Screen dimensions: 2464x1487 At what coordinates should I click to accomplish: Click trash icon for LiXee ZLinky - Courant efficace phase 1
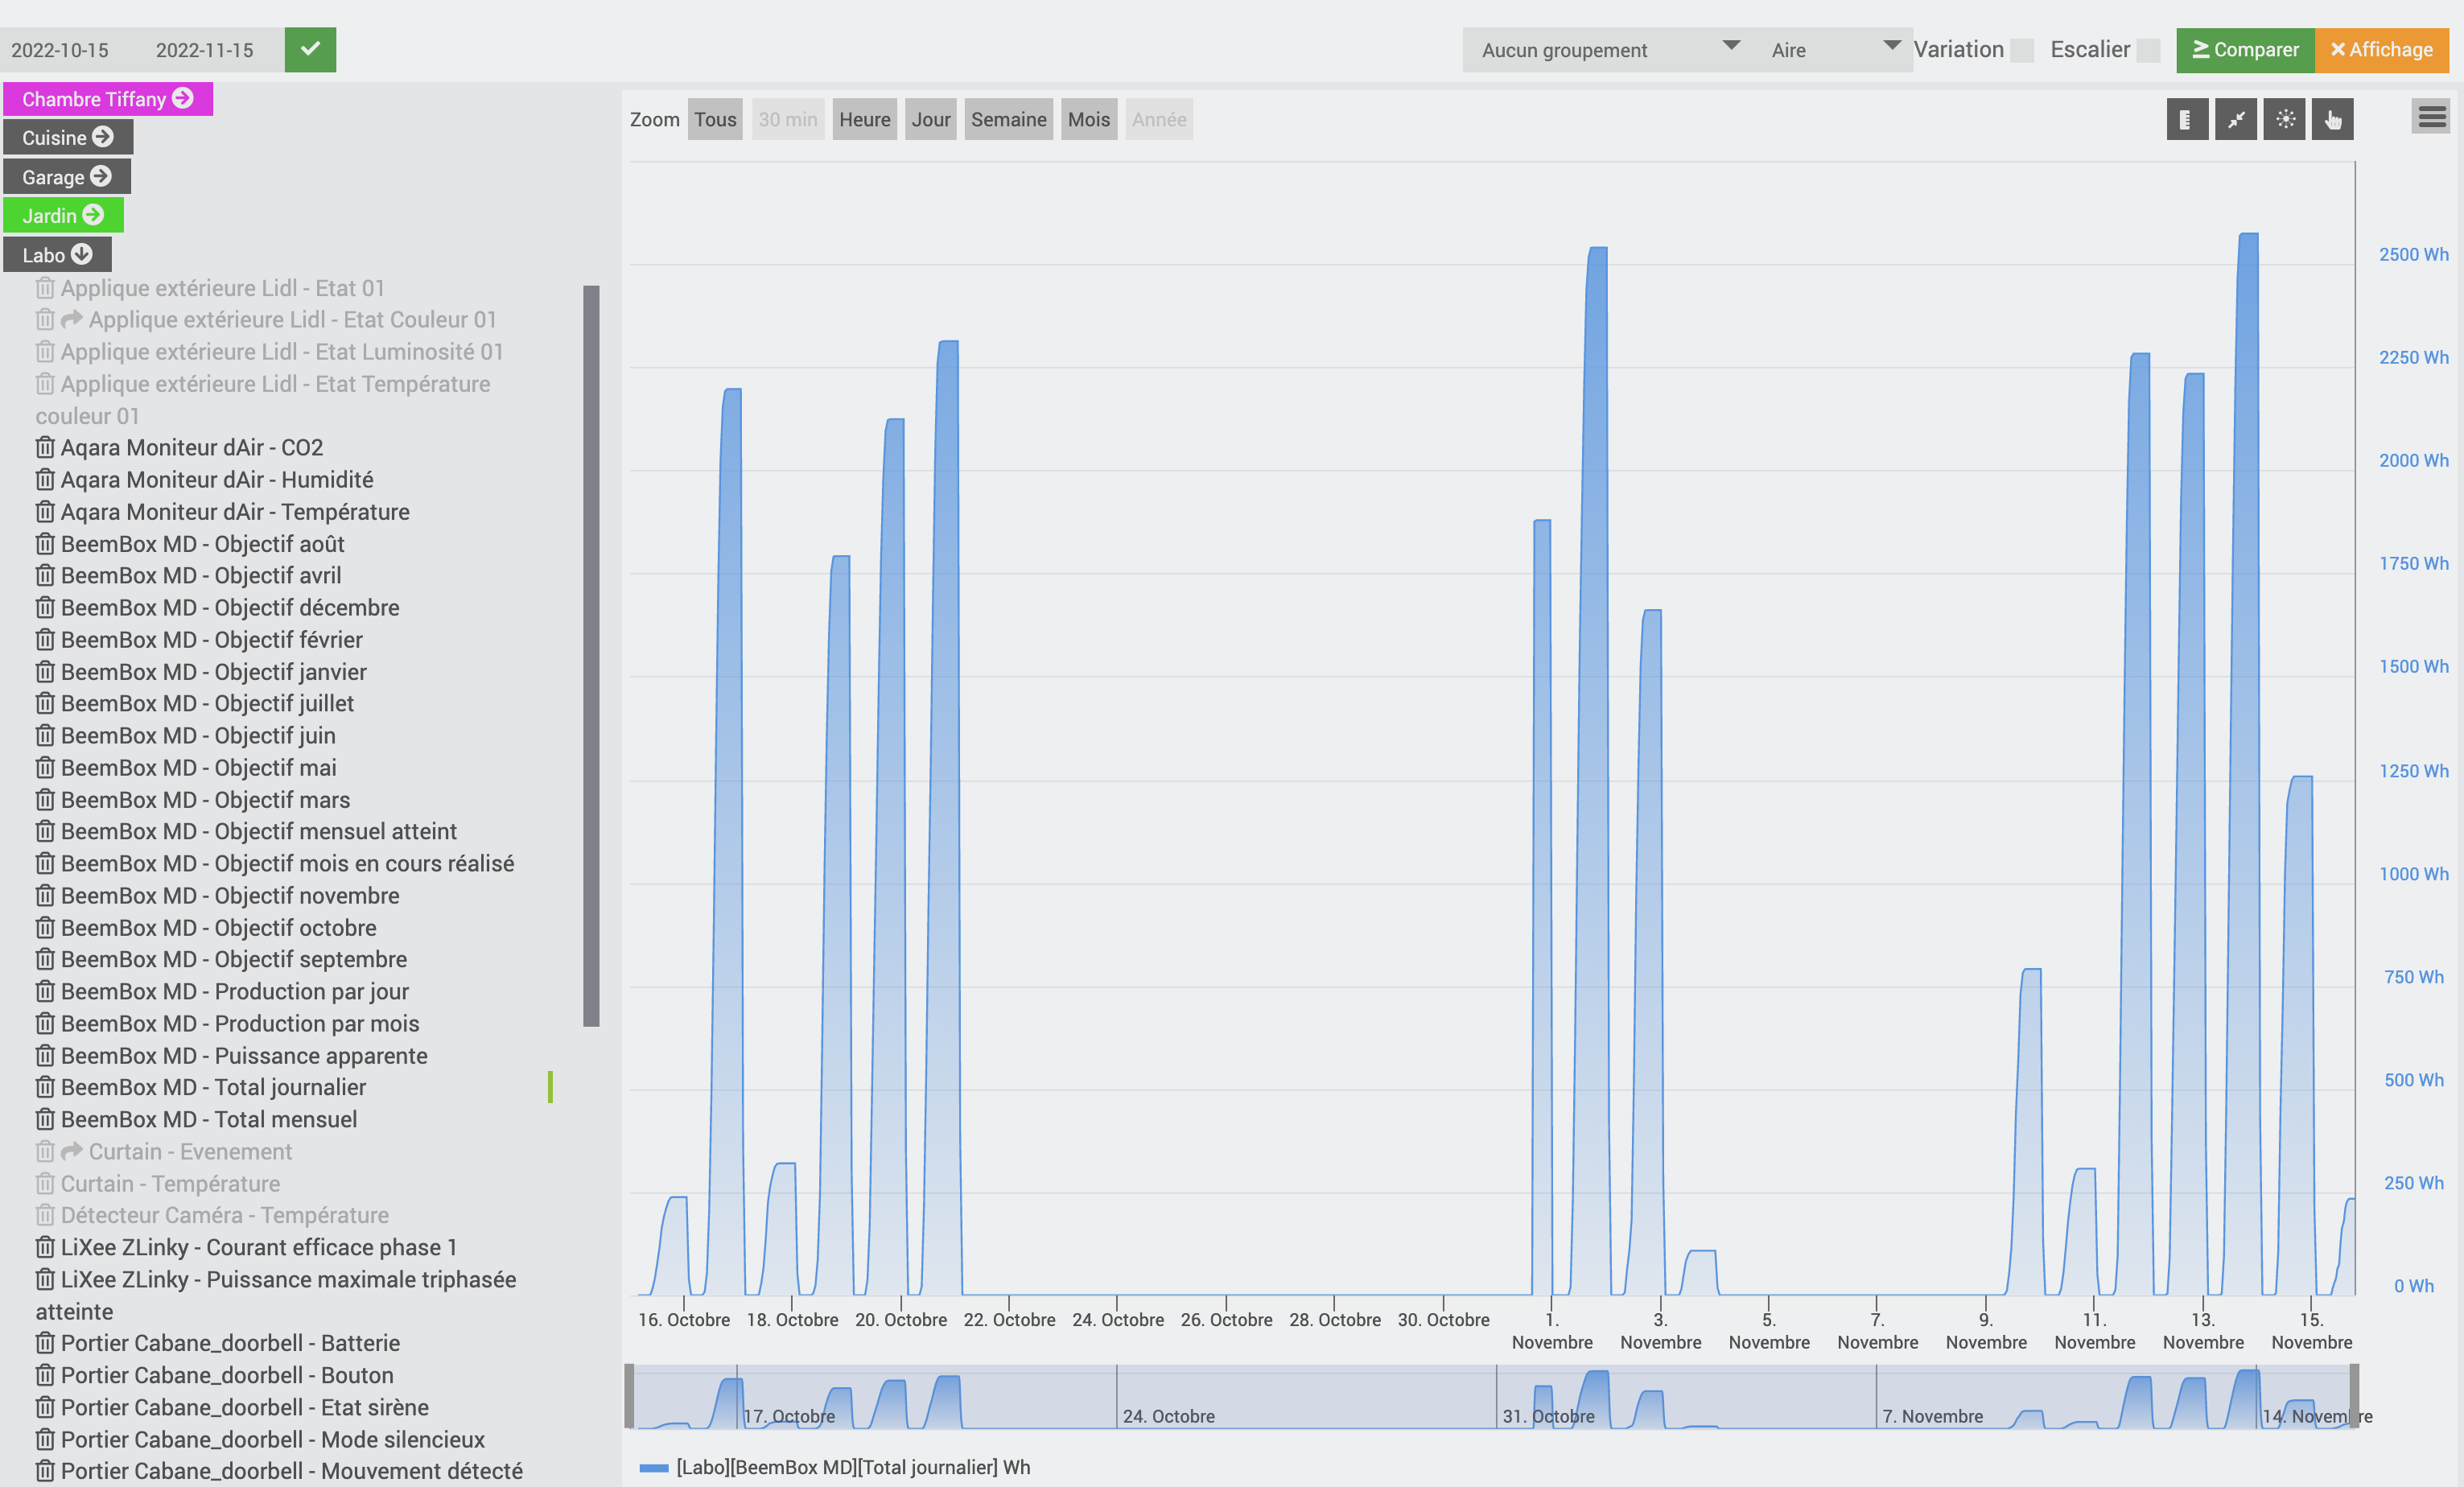coord(45,1247)
